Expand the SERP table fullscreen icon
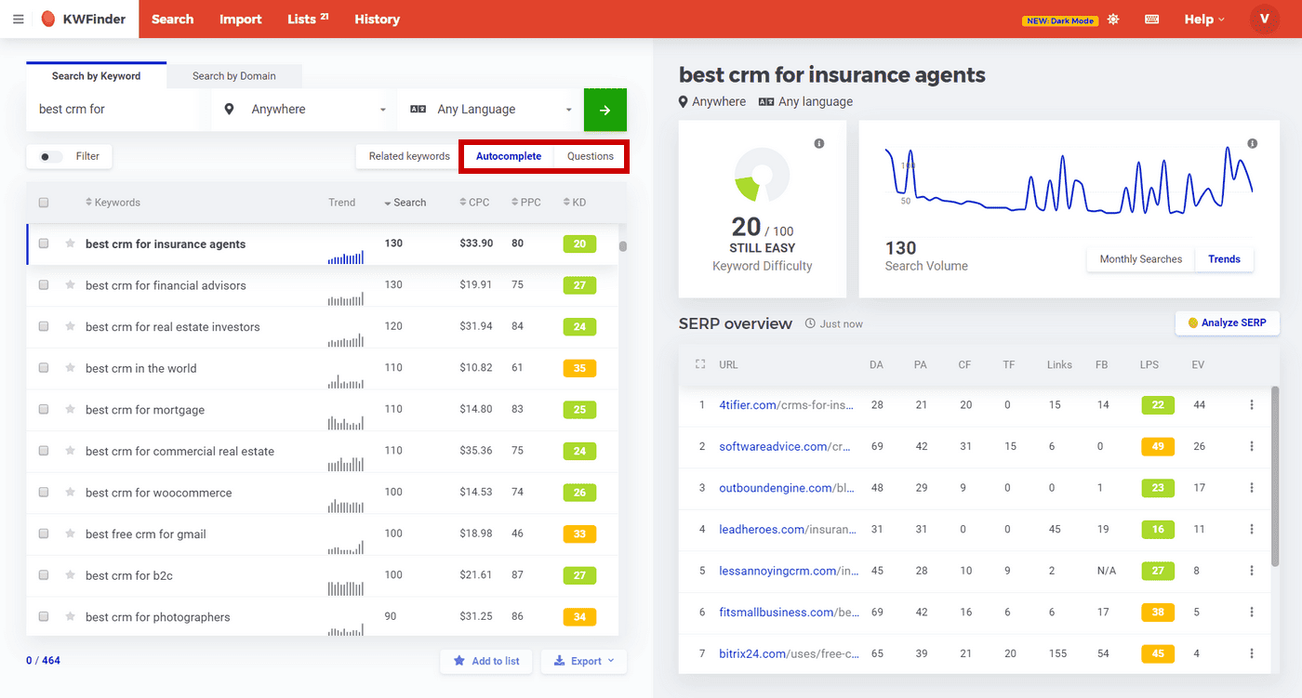This screenshot has height=698, width=1302. click(699, 364)
